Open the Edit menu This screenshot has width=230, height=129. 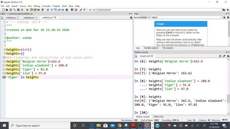coord(8,6)
